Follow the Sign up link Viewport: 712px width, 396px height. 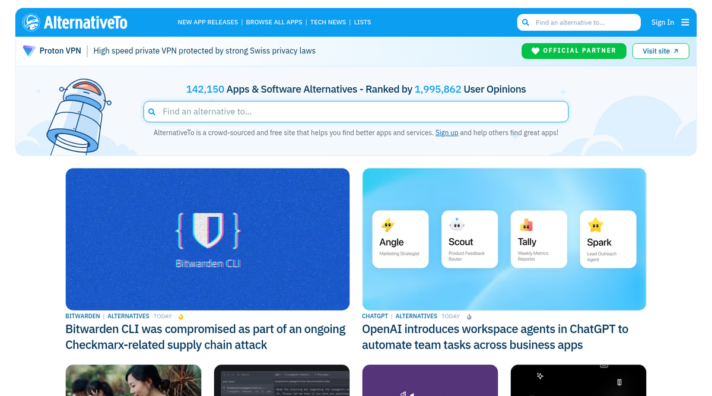pyautogui.click(x=447, y=132)
